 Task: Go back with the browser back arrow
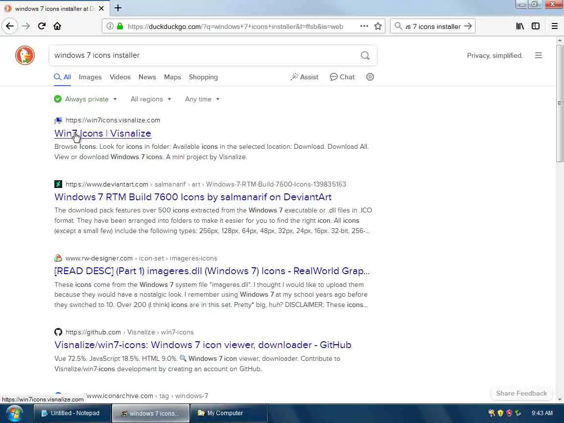(10, 26)
